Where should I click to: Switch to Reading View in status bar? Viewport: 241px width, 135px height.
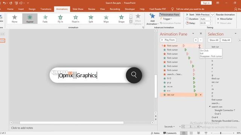pyautogui.click(x=198, y=133)
